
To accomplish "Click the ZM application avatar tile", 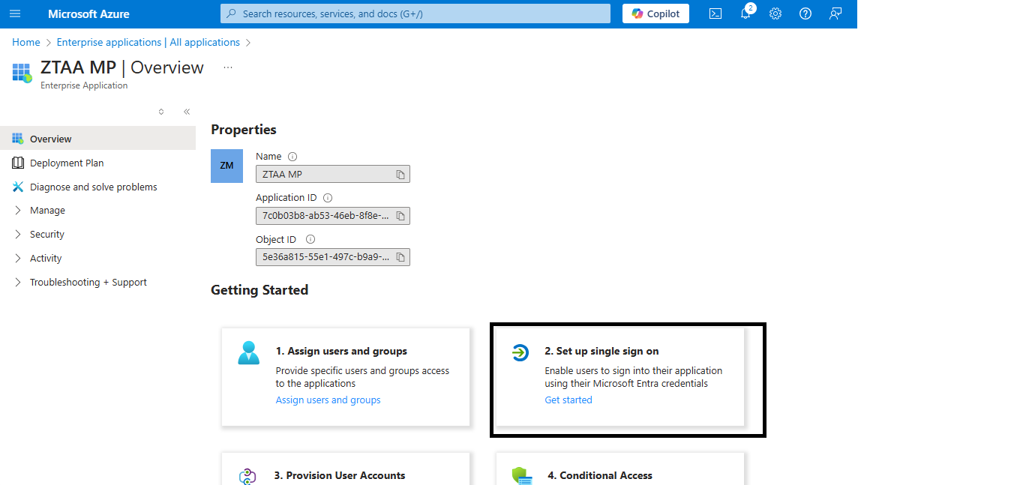I will tap(226, 166).
